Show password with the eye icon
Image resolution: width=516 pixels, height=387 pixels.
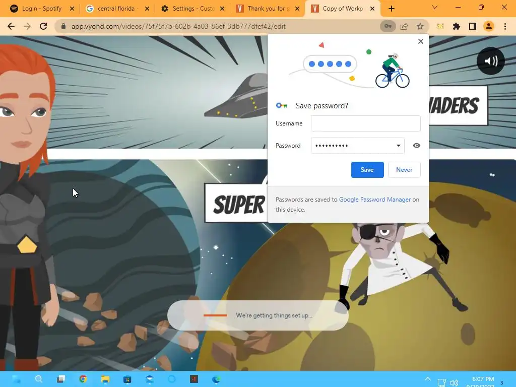(x=417, y=146)
